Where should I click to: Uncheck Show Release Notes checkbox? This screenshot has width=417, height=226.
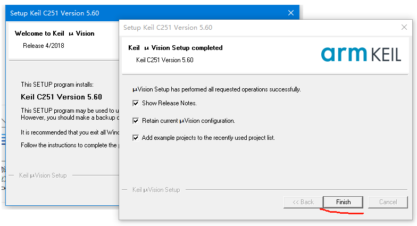[136, 103]
